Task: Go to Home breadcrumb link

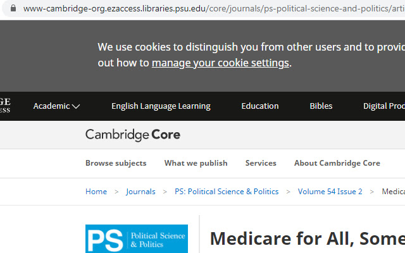Action: [x=96, y=192]
